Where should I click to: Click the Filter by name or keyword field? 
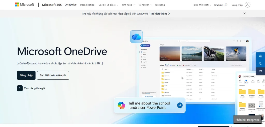(x=238, y=65)
